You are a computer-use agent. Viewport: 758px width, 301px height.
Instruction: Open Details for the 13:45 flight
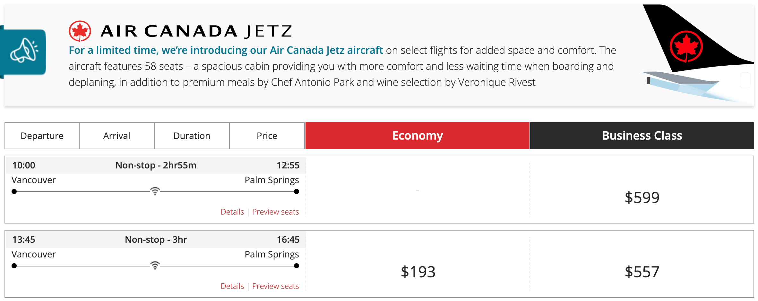232,286
